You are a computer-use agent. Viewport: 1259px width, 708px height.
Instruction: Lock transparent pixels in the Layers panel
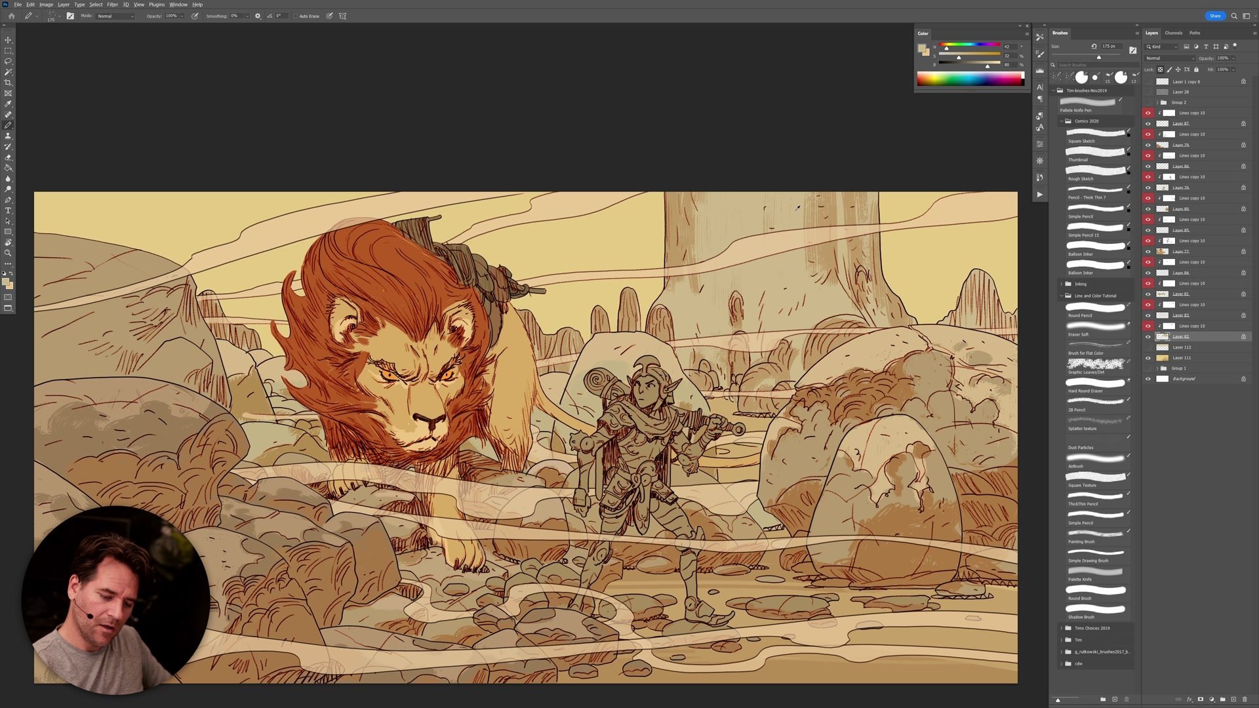pos(1161,69)
